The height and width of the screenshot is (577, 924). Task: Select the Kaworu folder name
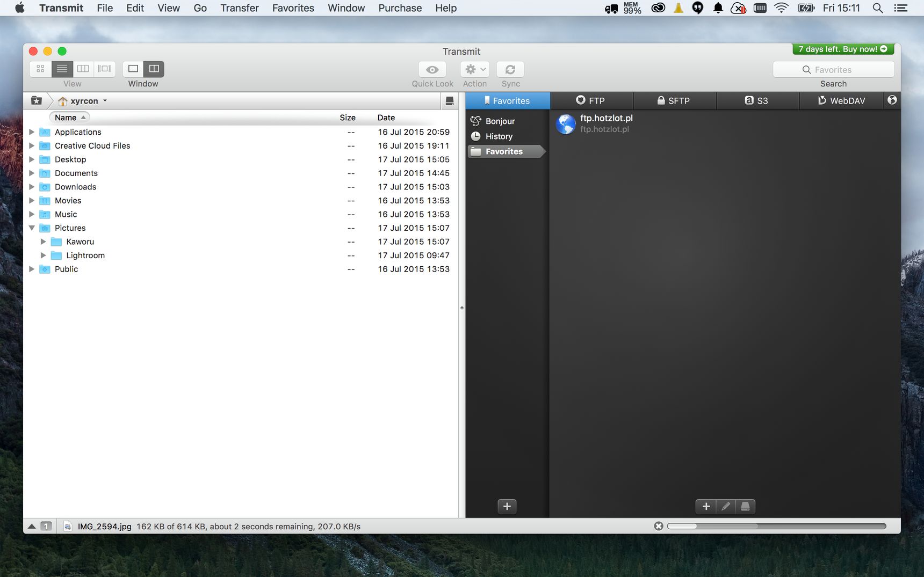click(80, 242)
